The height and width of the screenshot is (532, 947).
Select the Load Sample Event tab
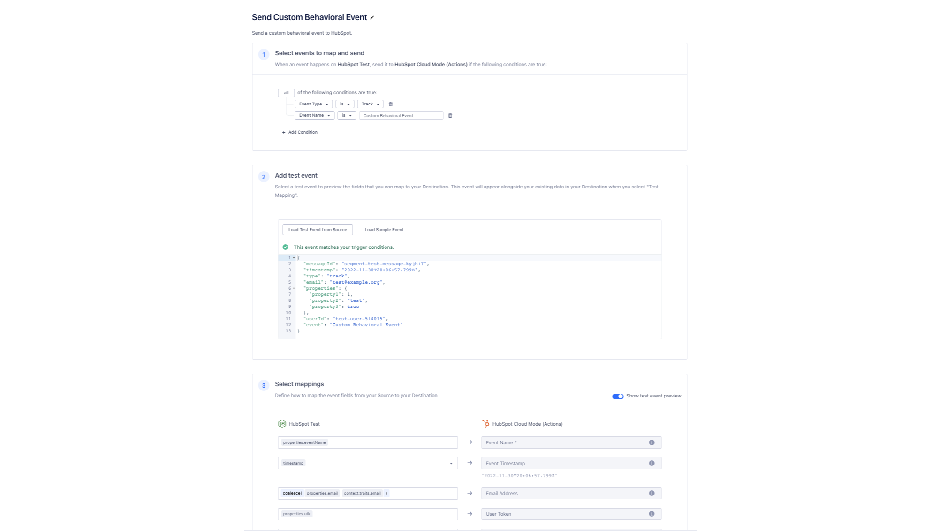click(384, 230)
